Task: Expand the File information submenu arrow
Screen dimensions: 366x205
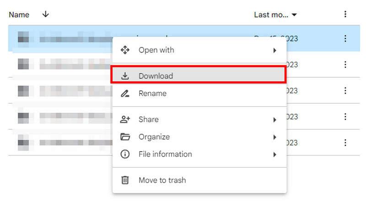Action: coord(275,154)
